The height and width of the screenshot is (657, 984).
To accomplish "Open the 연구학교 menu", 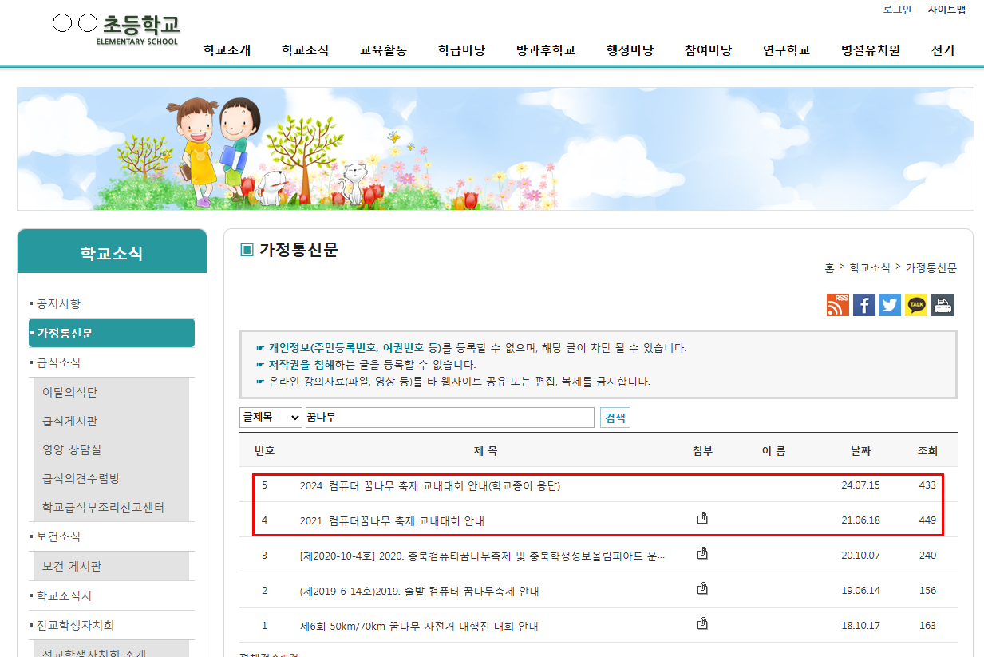I will (x=786, y=50).
